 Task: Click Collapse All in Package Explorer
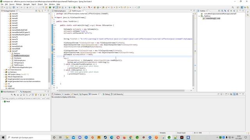[x=36, y=11]
